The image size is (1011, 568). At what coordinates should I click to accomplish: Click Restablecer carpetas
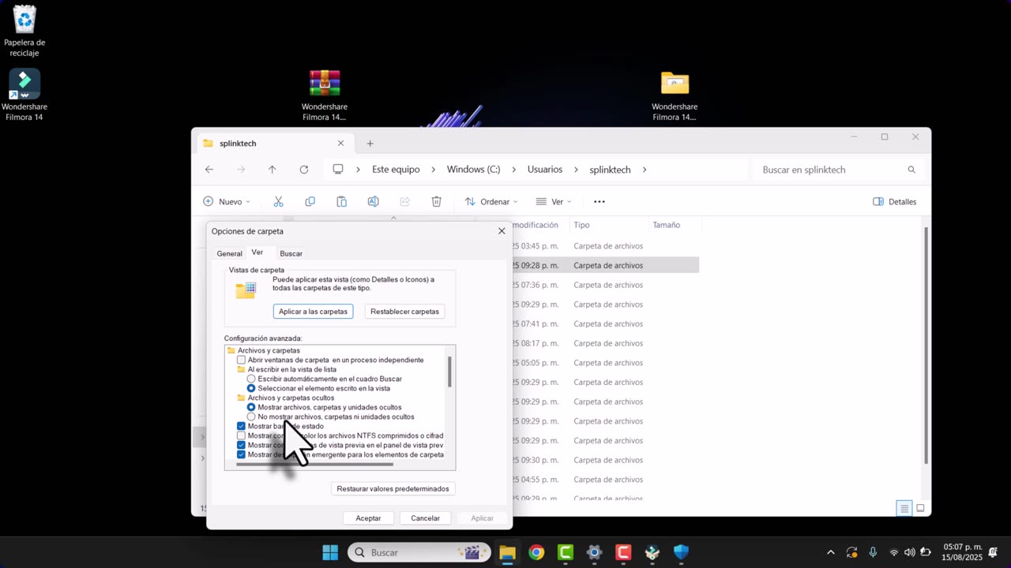click(404, 312)
